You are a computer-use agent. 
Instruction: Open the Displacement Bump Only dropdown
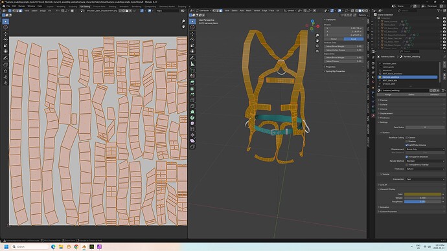click(x=425, y=149)
